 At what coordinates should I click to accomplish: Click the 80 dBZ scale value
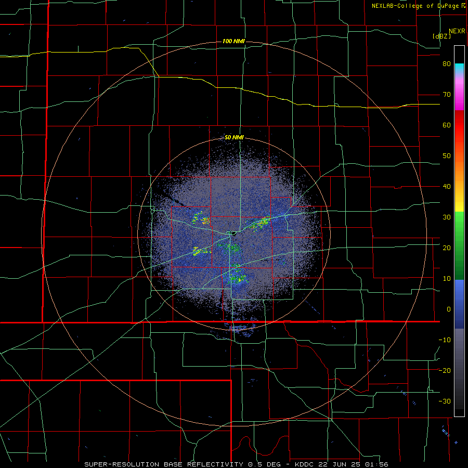click(x=447, y=64)
